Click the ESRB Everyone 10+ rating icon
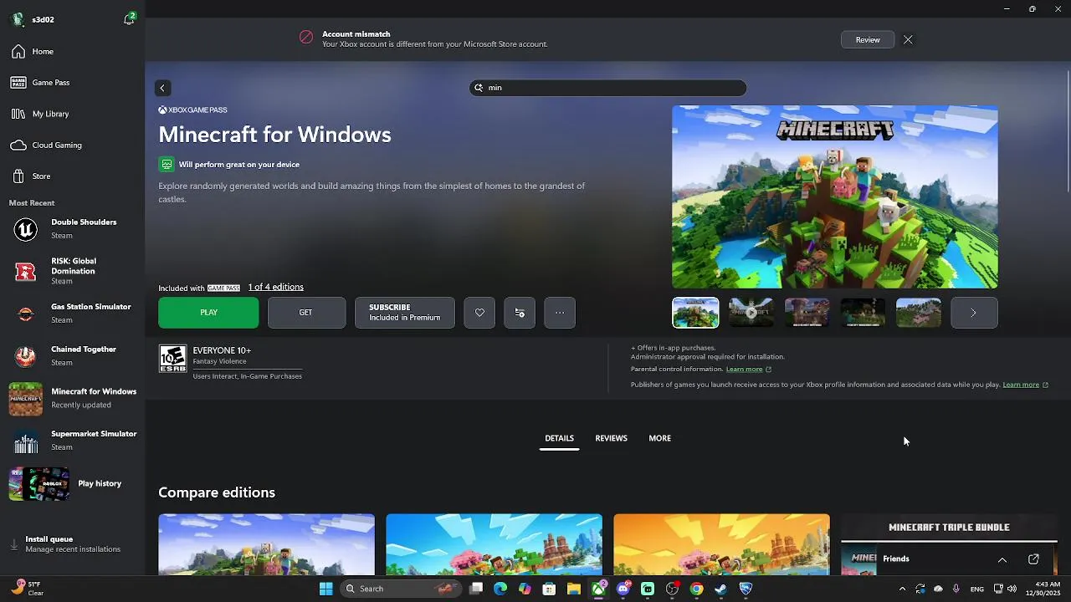 [173, 359]
